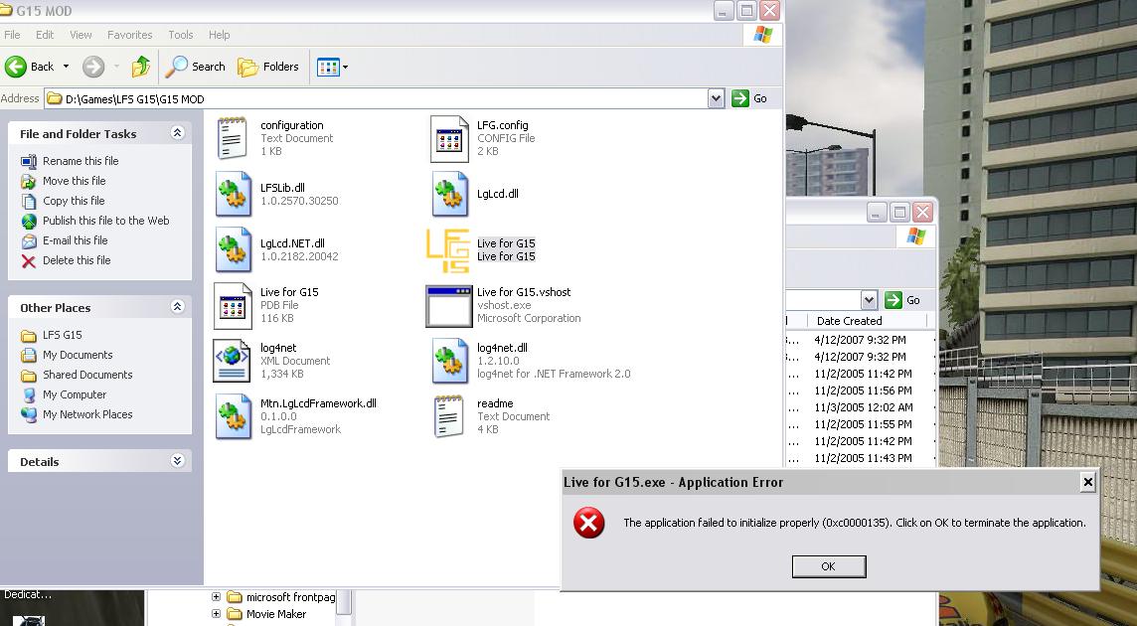Go up one folder level

pos(141,67)
